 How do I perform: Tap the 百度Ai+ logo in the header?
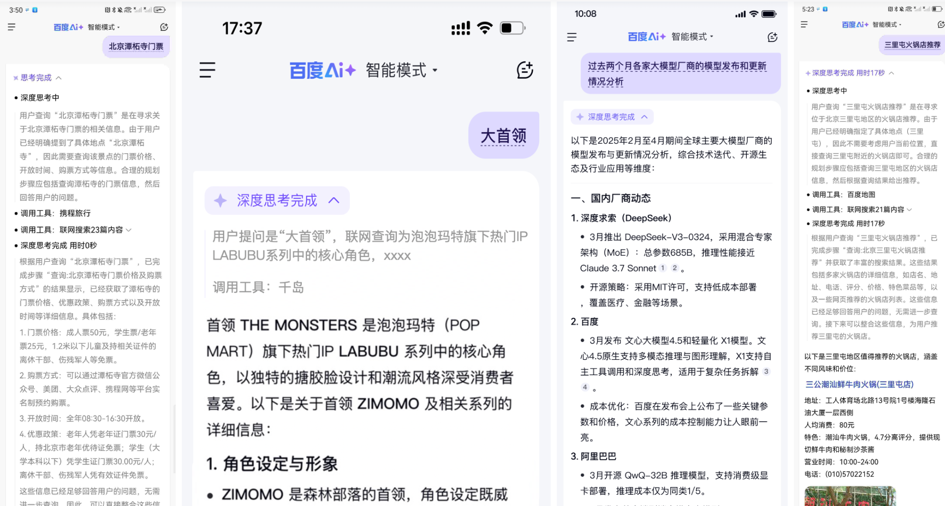tap(323, 70)
